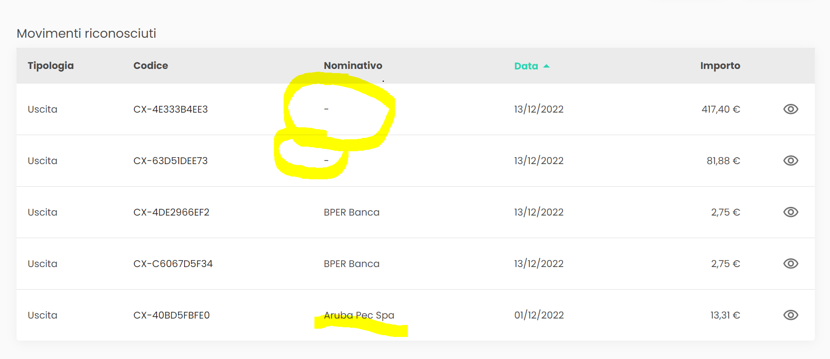
Task: Click the 417,40 € amount
Action: pos(721,109)
